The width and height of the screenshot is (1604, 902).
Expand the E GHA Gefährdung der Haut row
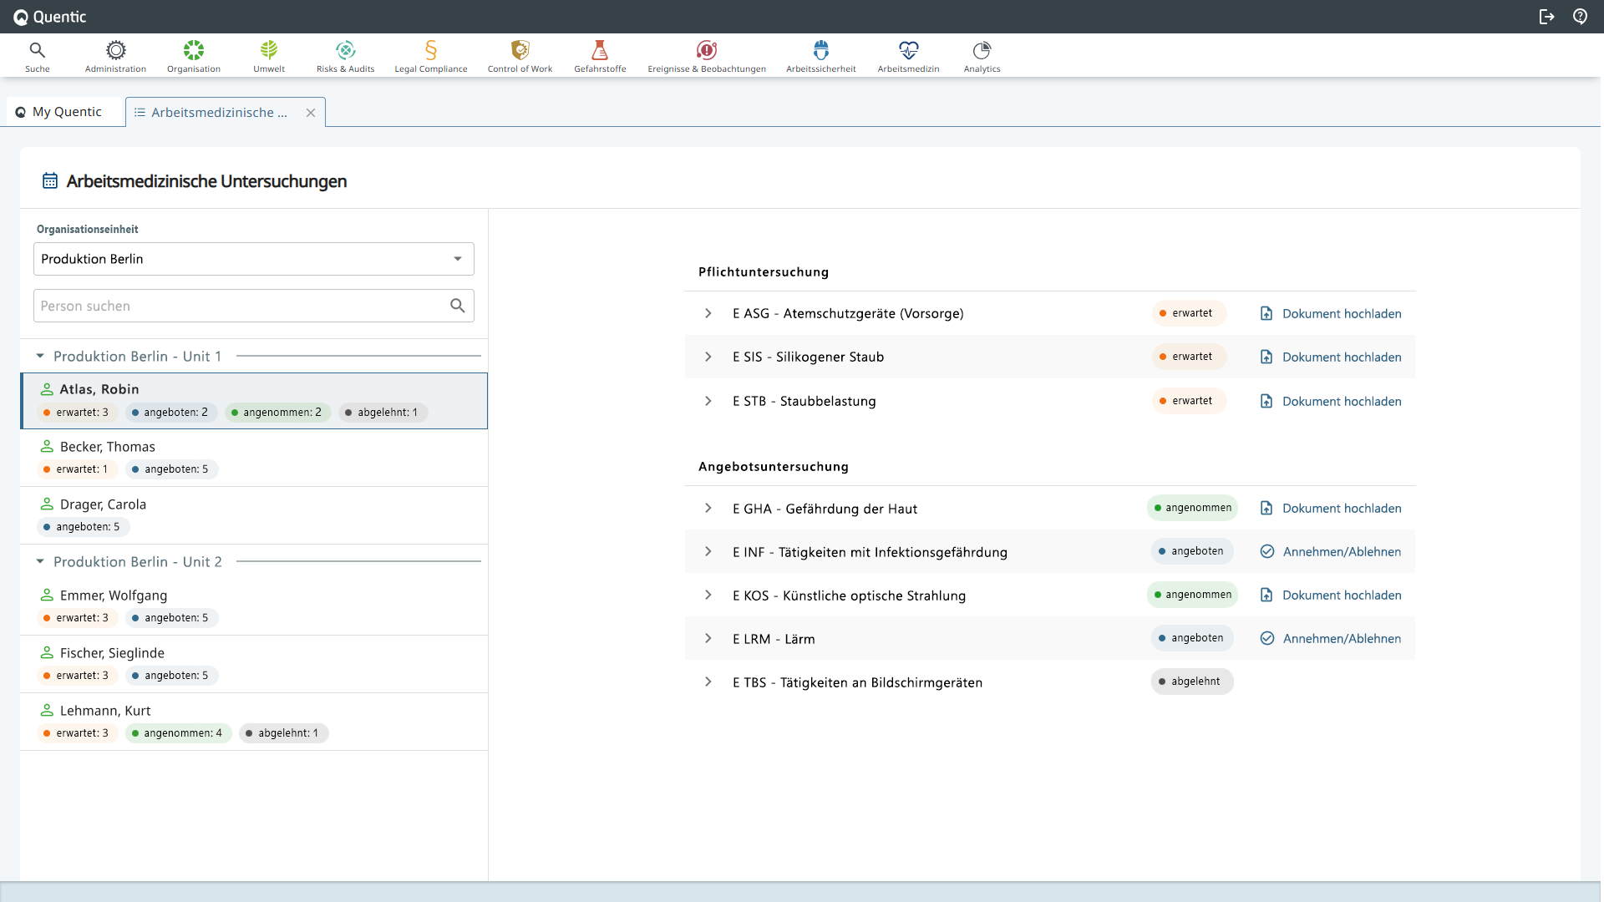pos(708,508)
